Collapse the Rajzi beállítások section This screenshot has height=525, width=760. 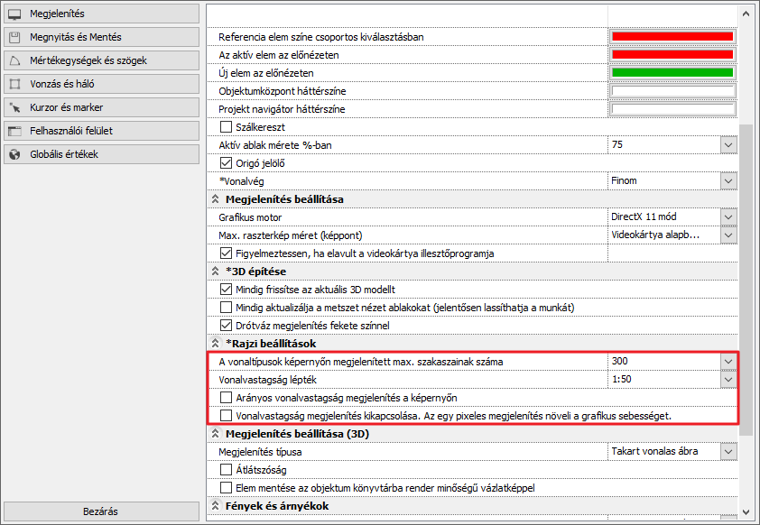pos(215,344)
